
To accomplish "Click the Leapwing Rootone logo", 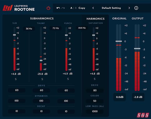I will 19,8.
